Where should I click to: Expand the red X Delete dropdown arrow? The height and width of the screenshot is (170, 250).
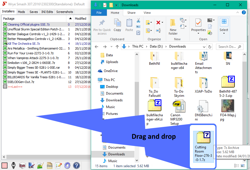162,23
